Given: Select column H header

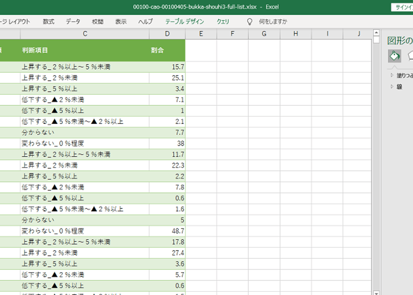Looking at the screenshot, I should (x=296, y=34).
